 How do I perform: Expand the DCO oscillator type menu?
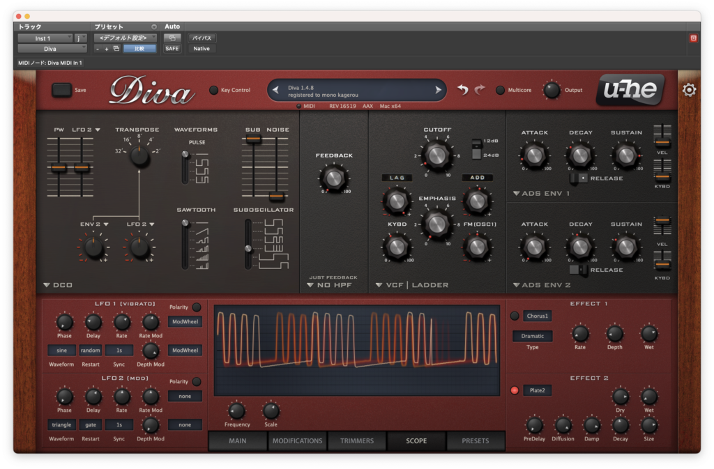pos(58,285)
